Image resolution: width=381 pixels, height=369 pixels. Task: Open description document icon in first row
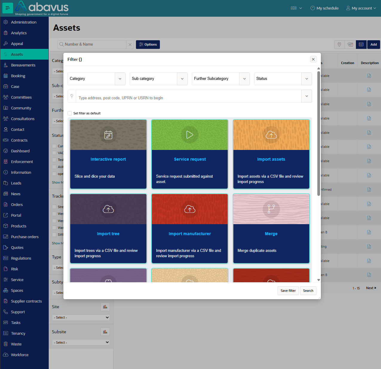(369, 76)
